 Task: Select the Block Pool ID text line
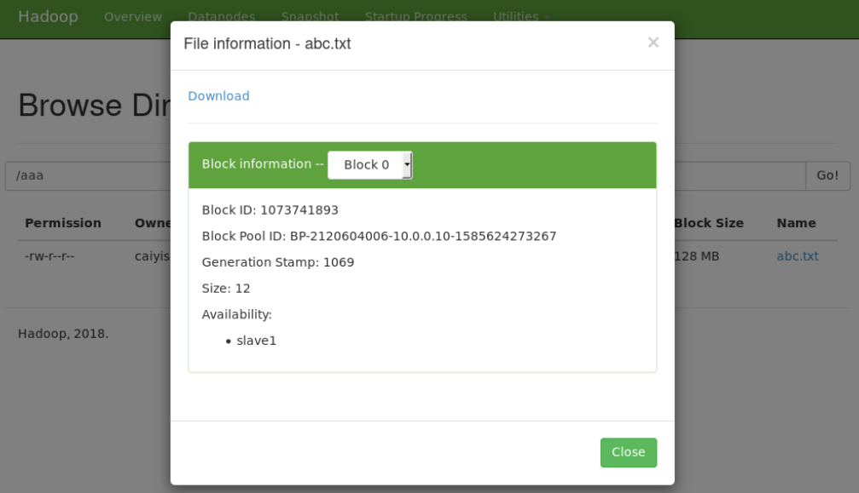coord(379,236)
